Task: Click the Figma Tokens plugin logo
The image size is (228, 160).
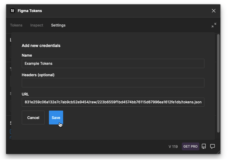Action: point(13,11)
